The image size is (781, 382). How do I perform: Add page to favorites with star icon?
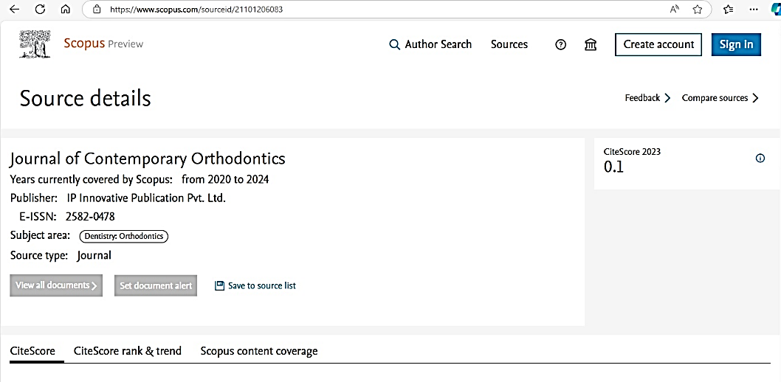[x=698, y=9]
